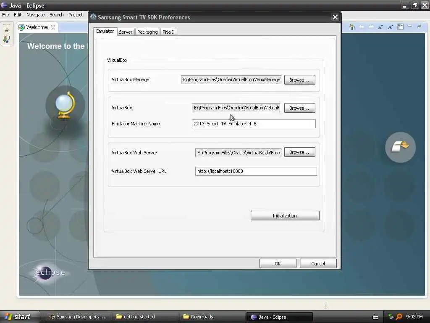Cancel the preferences dialog
Image resolution: width=430 pixels, height=323 pixels.
point(318,264)
